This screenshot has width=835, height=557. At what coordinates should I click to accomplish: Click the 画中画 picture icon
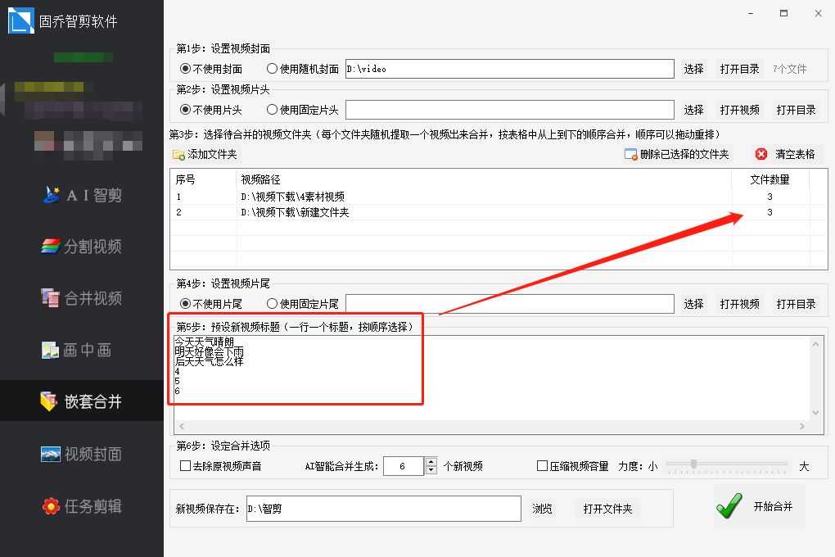click(51, 350)
